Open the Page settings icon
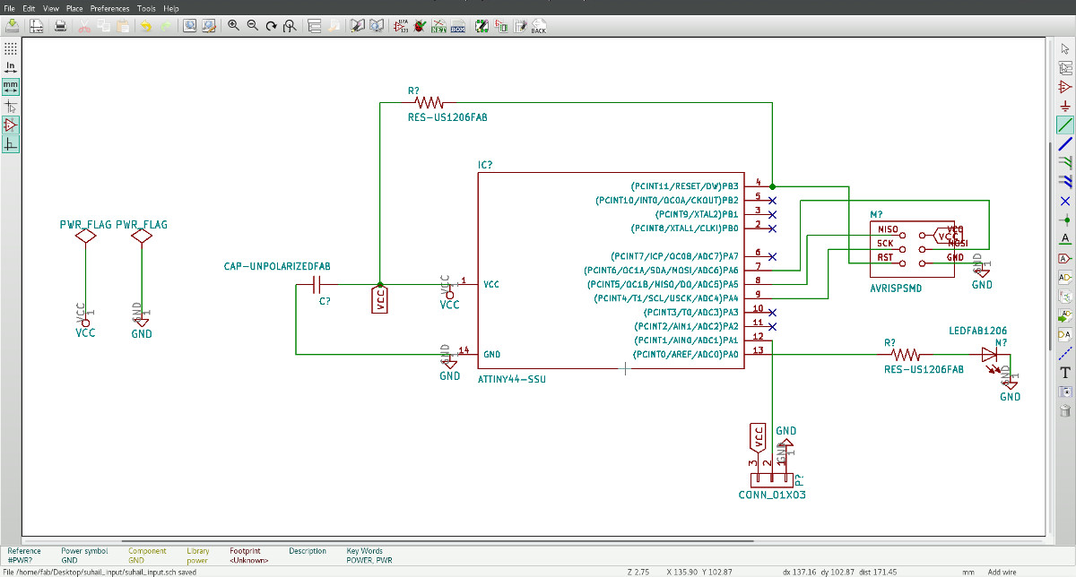 point(36,26)
